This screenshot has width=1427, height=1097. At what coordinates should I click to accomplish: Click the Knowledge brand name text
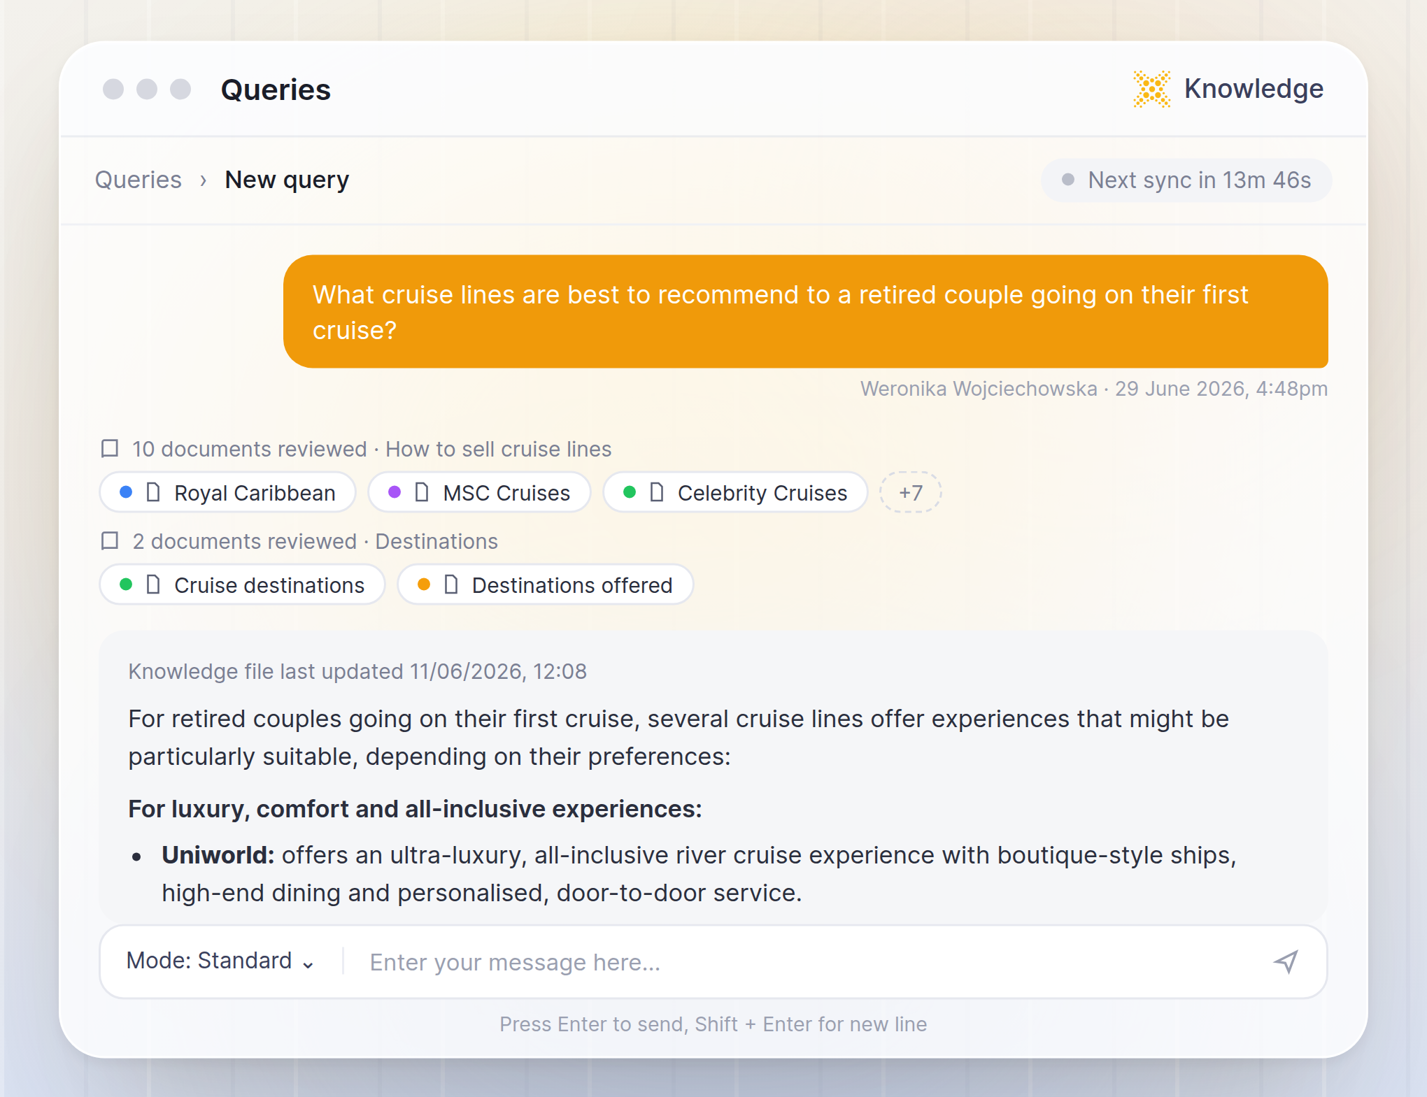(x=1254, y=89)
